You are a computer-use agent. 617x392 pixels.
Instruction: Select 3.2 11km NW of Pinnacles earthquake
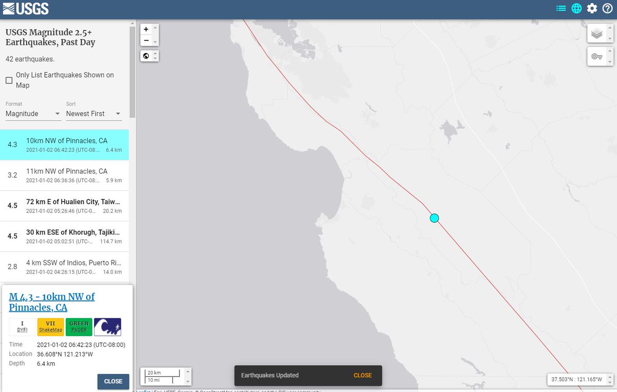pos(64,175)
